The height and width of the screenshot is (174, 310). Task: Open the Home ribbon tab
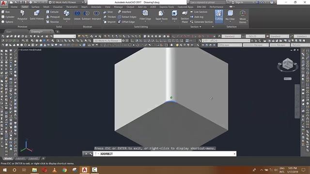14,7
